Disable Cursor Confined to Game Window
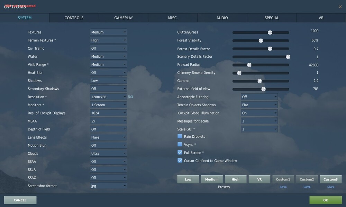The height and width of the screenshot is (207, 346). [180, 160]
